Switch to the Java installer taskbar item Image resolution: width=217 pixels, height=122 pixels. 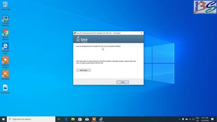click(x=101, y=119)
